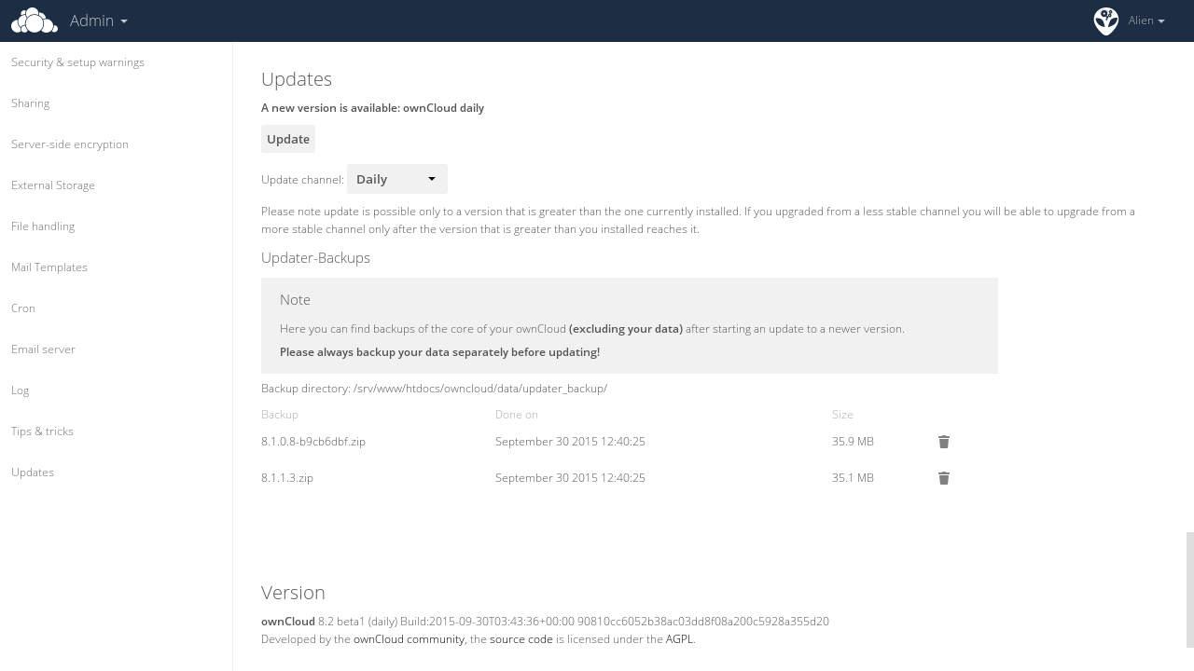Expand the Update channel Daily dropdown
Viewport: 1194px width, 671px height.
(x=397, y=179)
